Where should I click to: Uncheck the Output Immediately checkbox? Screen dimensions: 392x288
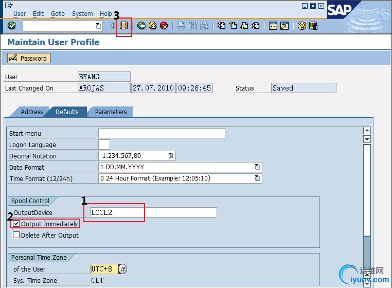(16, 224)
